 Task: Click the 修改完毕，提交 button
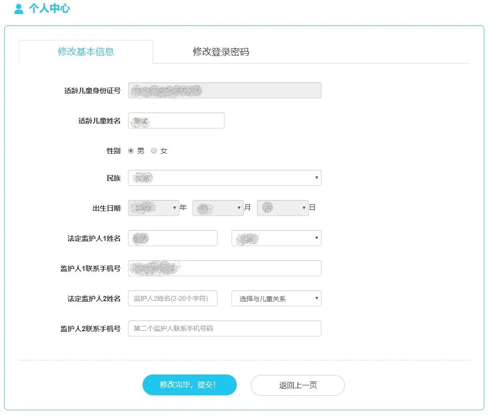click(190, 385)
